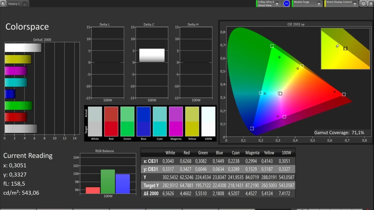Open the main menu round arrow button
The height and width of the screenshot is (210, 374).
click(3, 4)
